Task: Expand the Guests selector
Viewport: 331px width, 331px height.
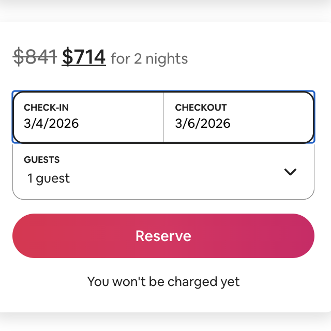Action: 163,171
